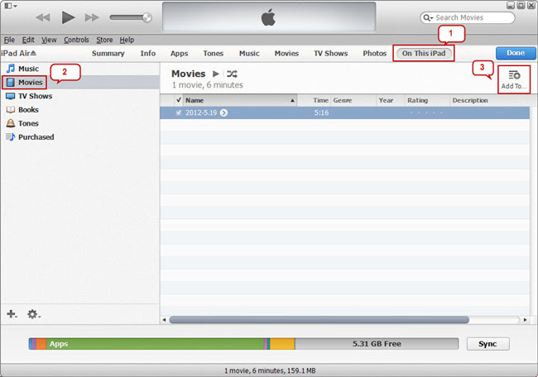Screen dimensions: 538x377
Task: Open the gear settings menu
Action: pos(34,314)
